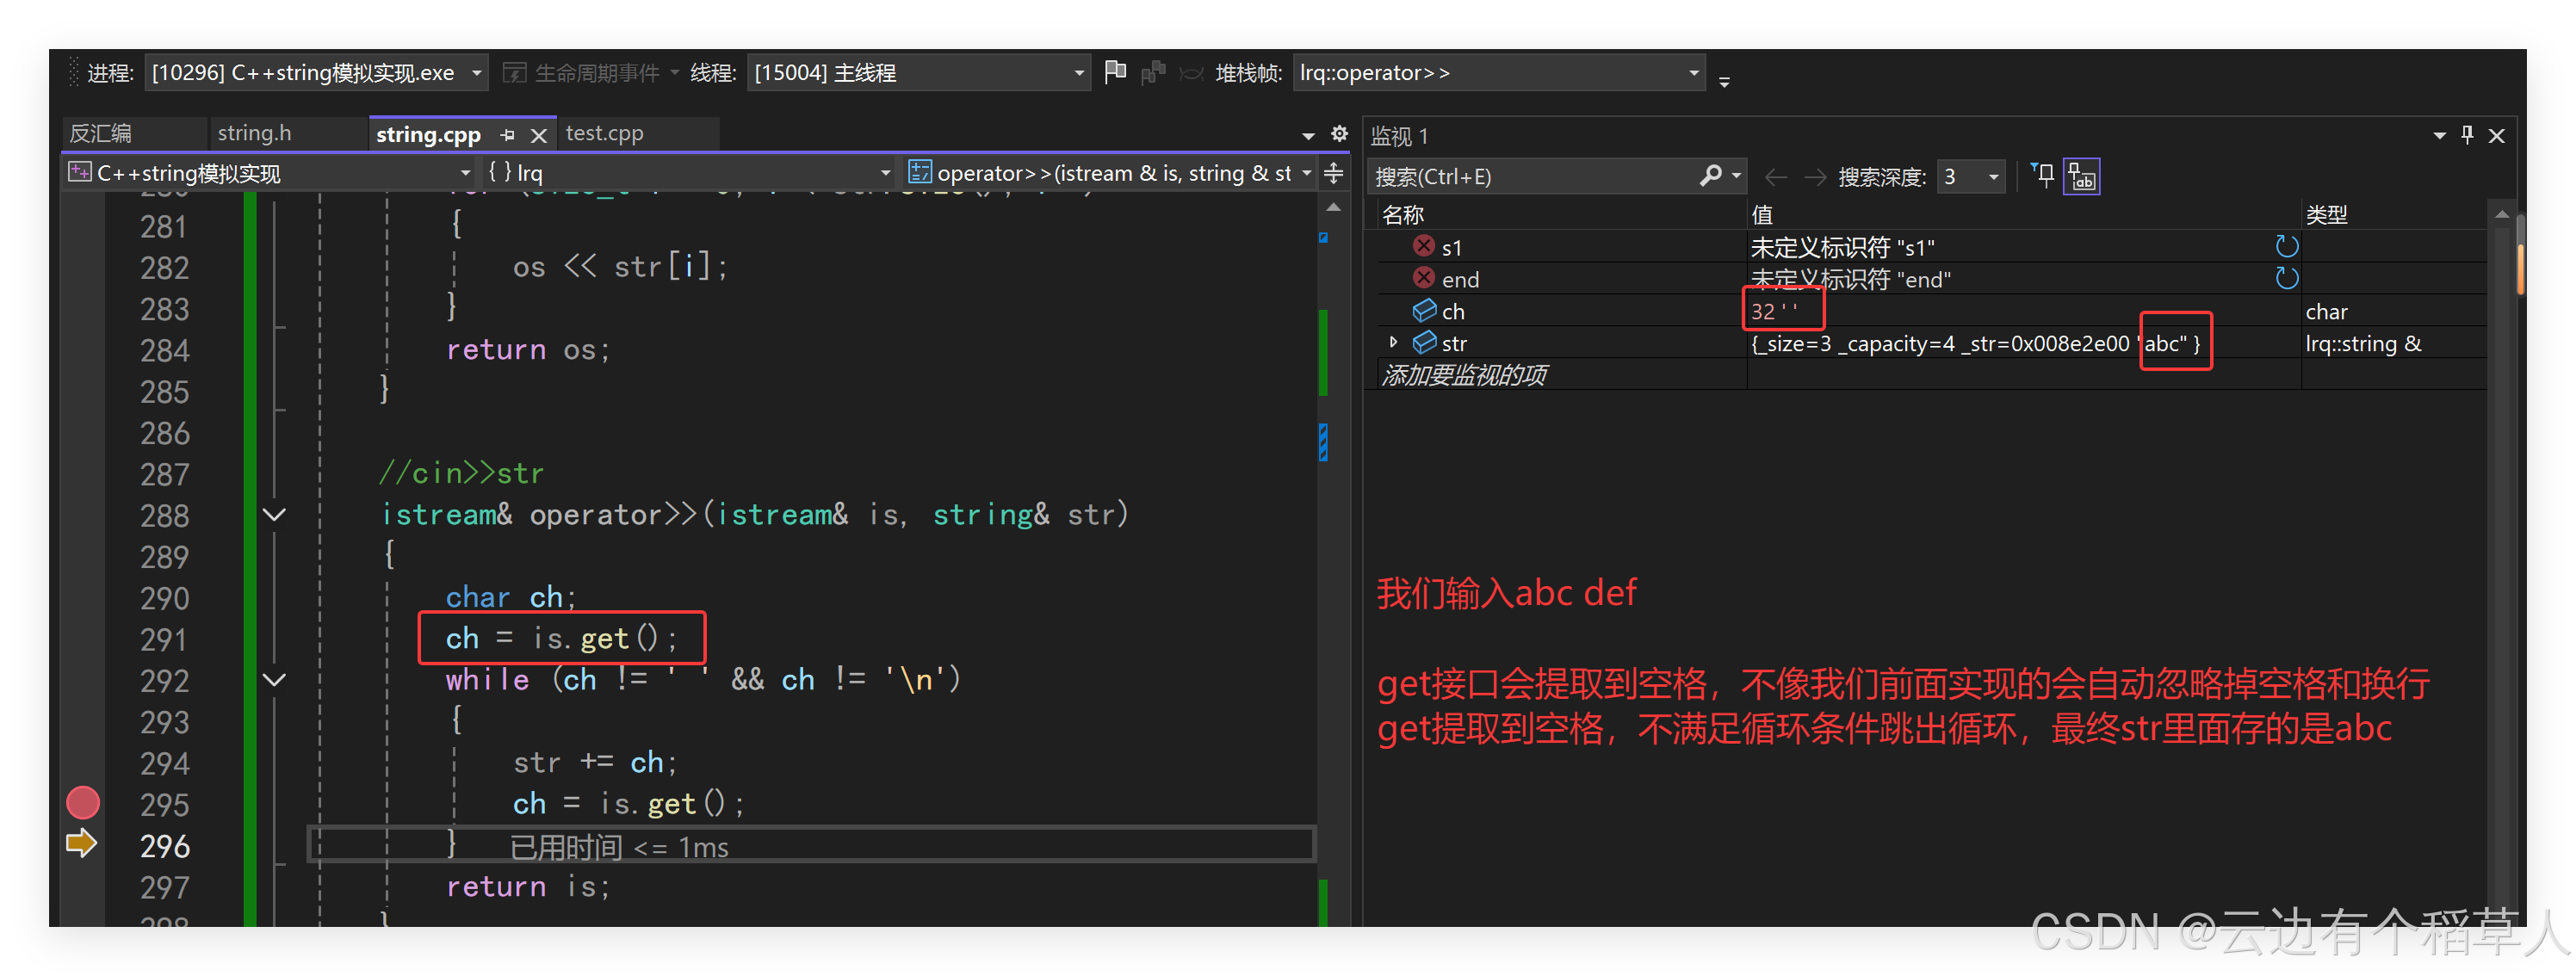Collapse the while loop at line 292
Image resolution: width=2576 pixels, height=976 pixels.
click(274, 680)
